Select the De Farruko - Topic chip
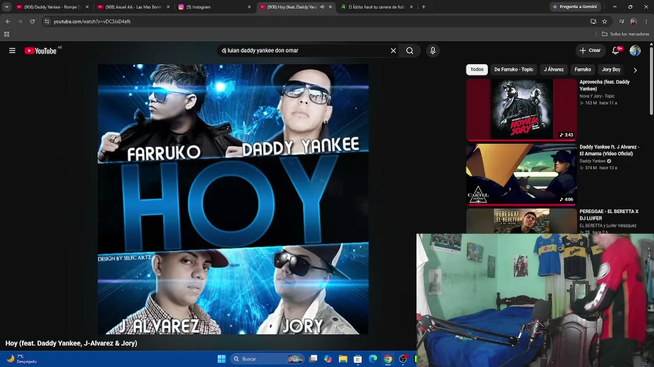This screenshot has height=367, width=654. click(513, 69)
